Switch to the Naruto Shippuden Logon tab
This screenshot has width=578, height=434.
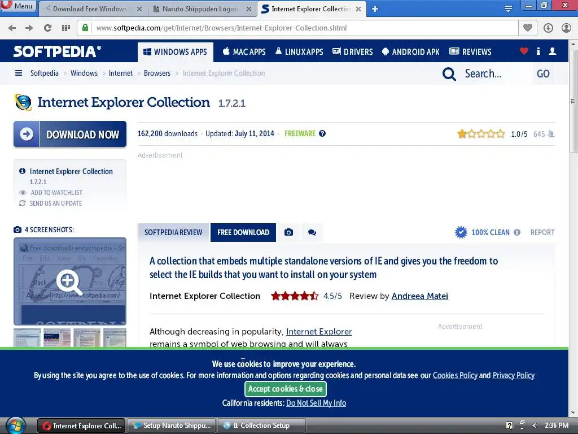200,9
